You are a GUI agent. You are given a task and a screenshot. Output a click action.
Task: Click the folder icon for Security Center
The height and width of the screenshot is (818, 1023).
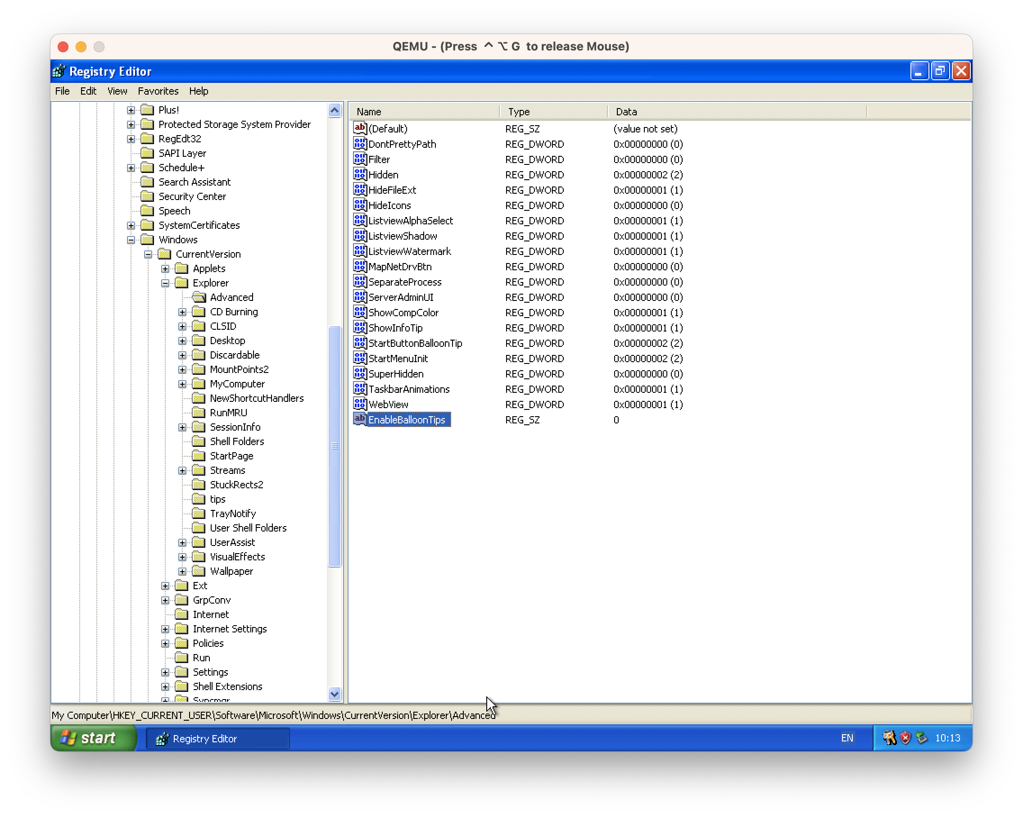click(148, 196)
